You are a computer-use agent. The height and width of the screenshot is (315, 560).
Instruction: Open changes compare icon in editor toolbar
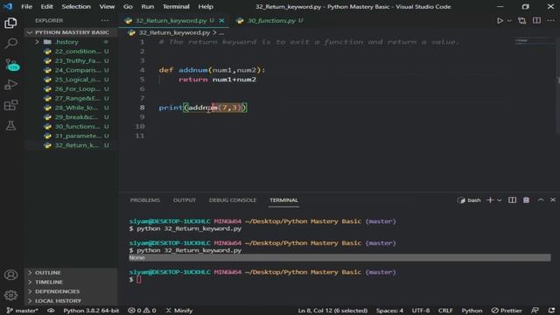tap(522, 21)
